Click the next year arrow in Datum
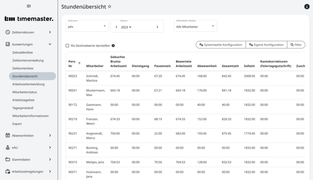This screenshot has height=180, width=313. [x=158, y=27]
